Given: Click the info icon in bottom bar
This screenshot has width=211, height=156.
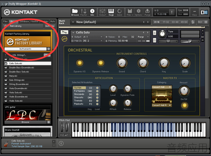Looking at the screenshot, I should point(61,143).
